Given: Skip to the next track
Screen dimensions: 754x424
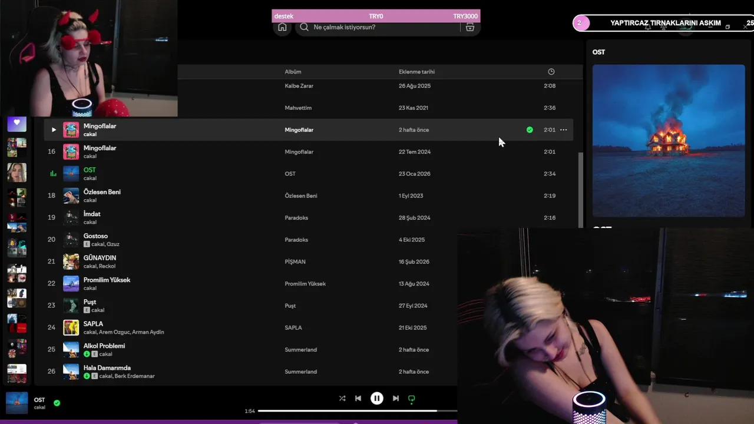Looking at the screenshot, I should pyautogui.click(x=396, y=398).
